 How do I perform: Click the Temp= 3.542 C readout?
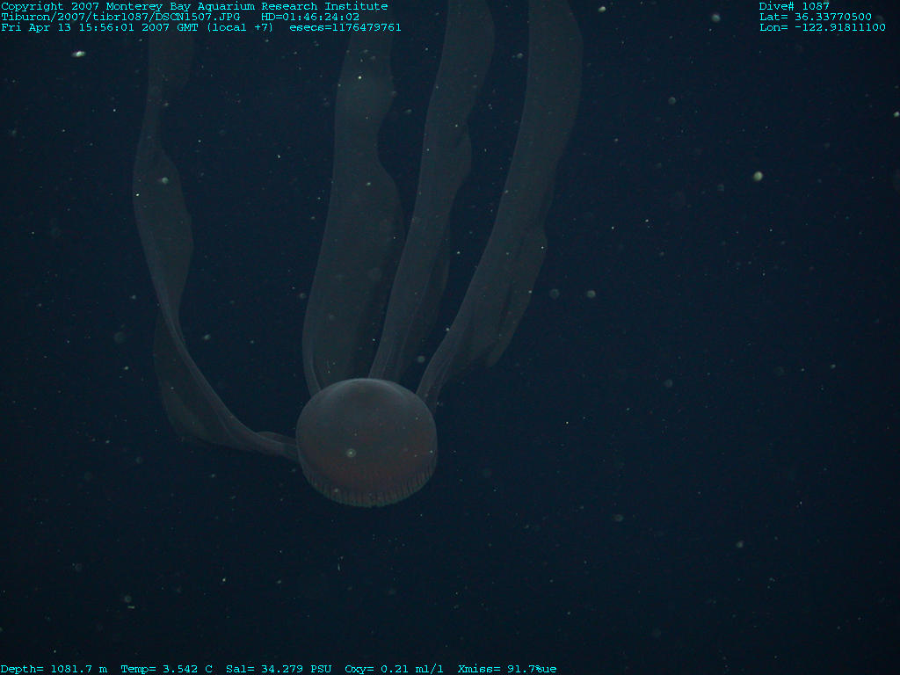(166, 669)
